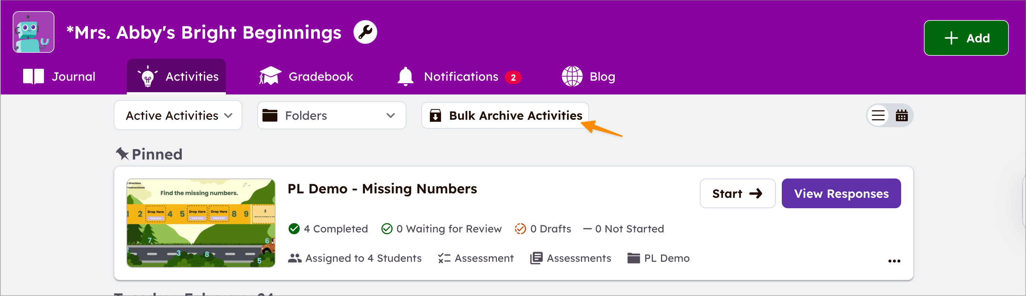Expand the Active Activities dropdown
This screenshot has height=296, width=1026.
[x=178, y=116]
